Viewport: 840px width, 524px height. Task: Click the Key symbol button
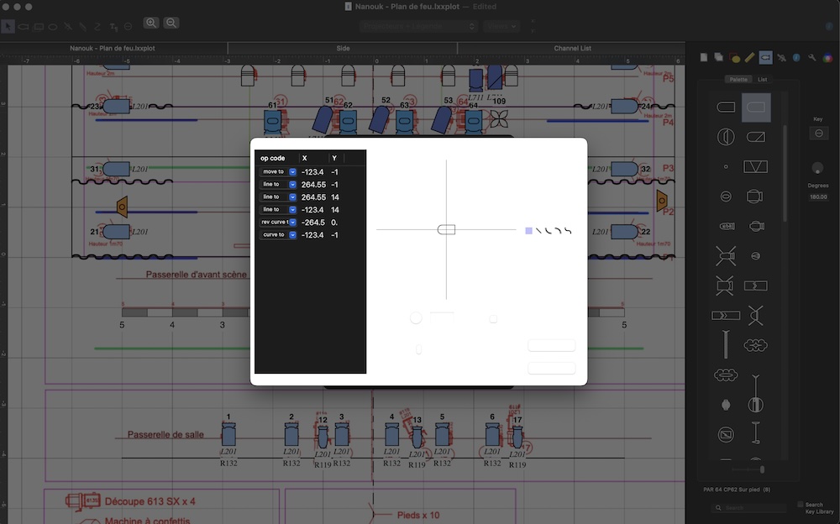point(818,134)
